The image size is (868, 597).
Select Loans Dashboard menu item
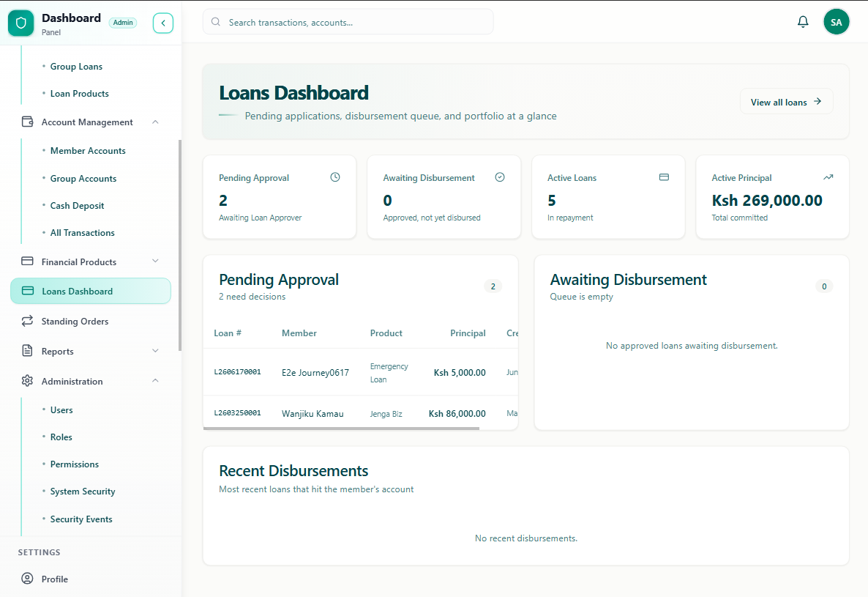tap(91, 291)
